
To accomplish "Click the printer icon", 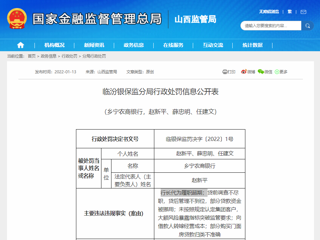I will pos(225,72).
